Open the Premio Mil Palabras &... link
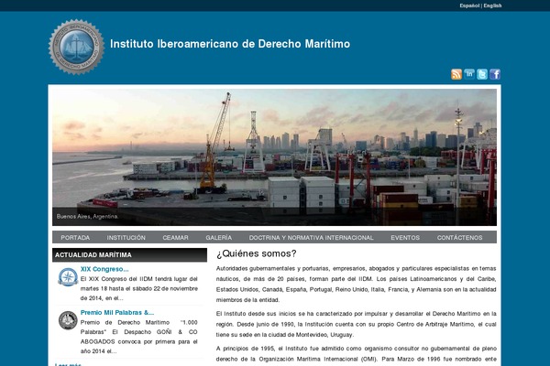This screenshot has width=550, height=366. [x=117, y=312]
